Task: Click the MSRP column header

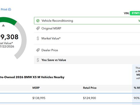Action: click(36, 88)
